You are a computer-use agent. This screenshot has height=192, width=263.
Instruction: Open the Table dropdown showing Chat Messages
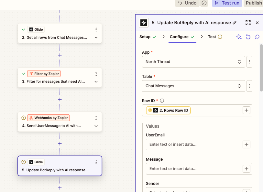193,86
